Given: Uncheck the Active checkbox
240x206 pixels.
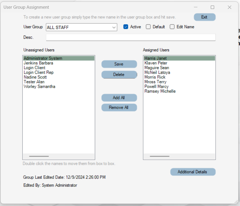Looking at the screenshot, I should [126, 27].
